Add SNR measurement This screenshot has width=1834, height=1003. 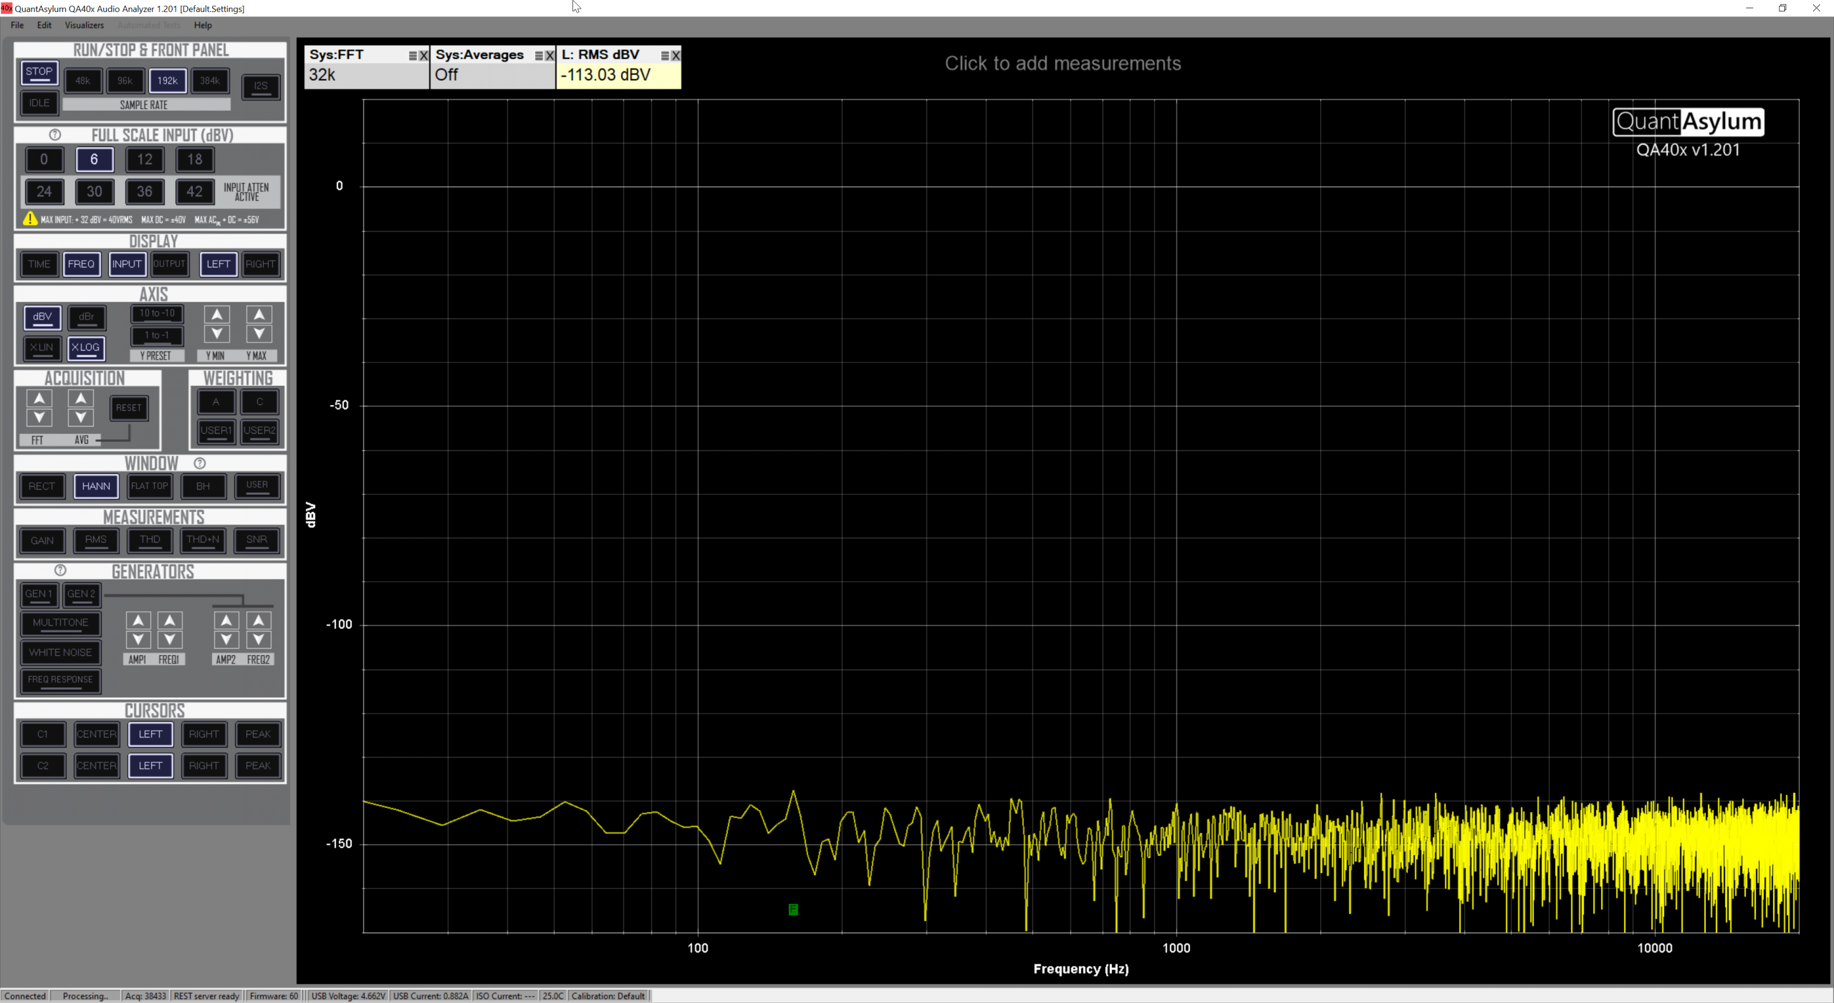pyautogui.click(x=257, y=540)
